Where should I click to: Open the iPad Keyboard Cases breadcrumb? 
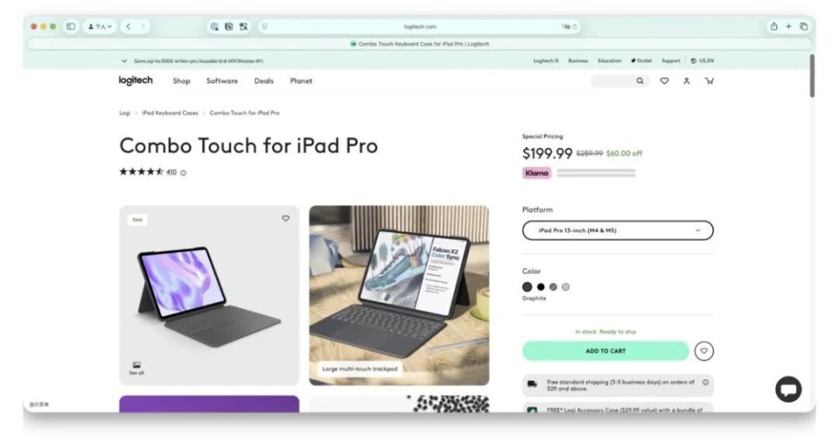click(170, 113)
